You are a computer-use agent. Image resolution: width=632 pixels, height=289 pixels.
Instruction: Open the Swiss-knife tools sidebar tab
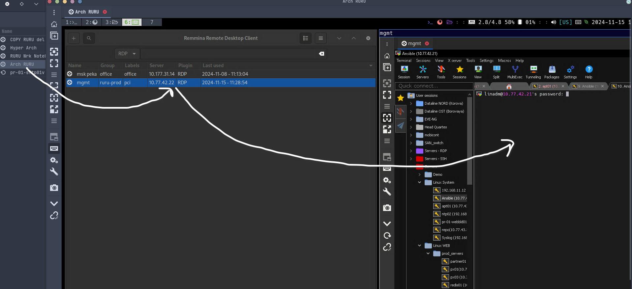pyautogui.click(x=401, y=112)
